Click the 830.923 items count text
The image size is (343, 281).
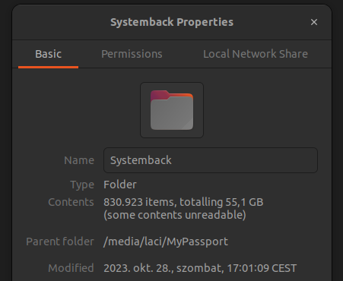click(x=138, y=202)
